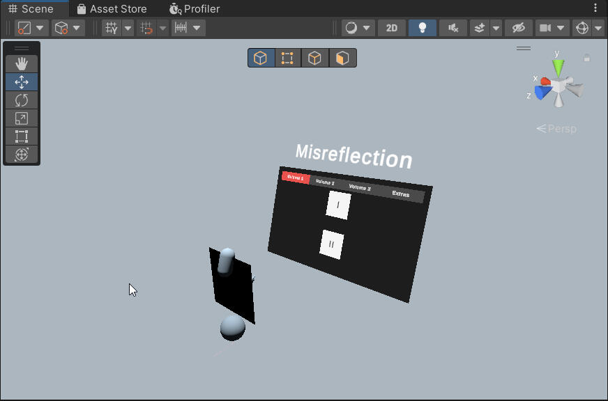Activate the Rotate tool
This screenshot has width=608, height=401.
22,100
